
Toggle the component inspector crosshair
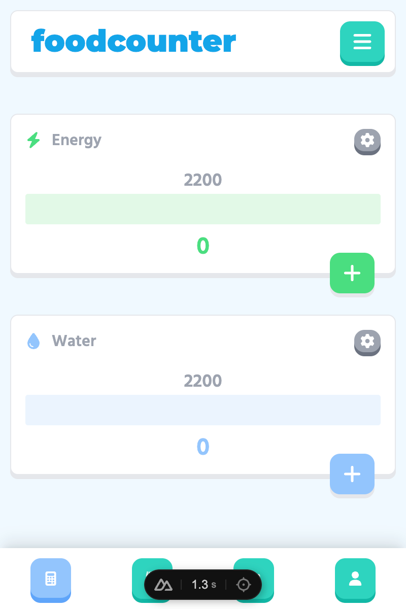tap(244, 585)
